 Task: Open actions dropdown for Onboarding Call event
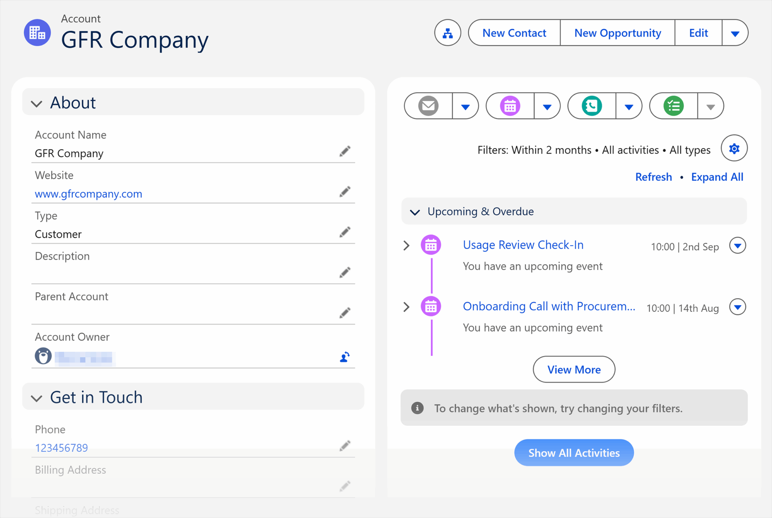point(738,307)
